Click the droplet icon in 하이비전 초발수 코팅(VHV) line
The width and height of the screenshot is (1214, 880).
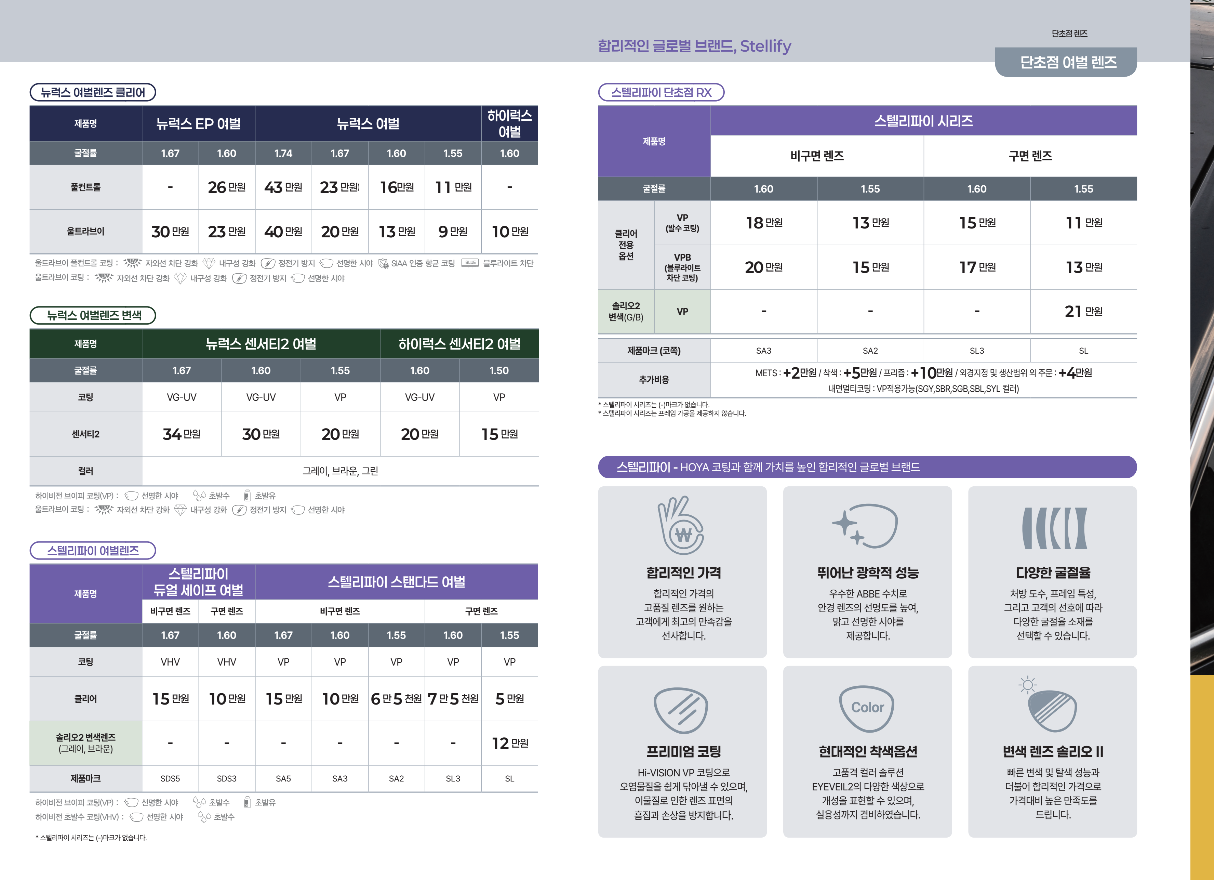point(204,817)
